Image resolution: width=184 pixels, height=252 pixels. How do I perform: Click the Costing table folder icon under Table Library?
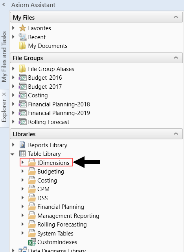pyautogui.click(x=32, y=180)
